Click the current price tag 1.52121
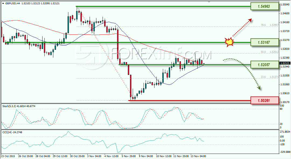Screen dimensions: 291x159 coord(285,63)
